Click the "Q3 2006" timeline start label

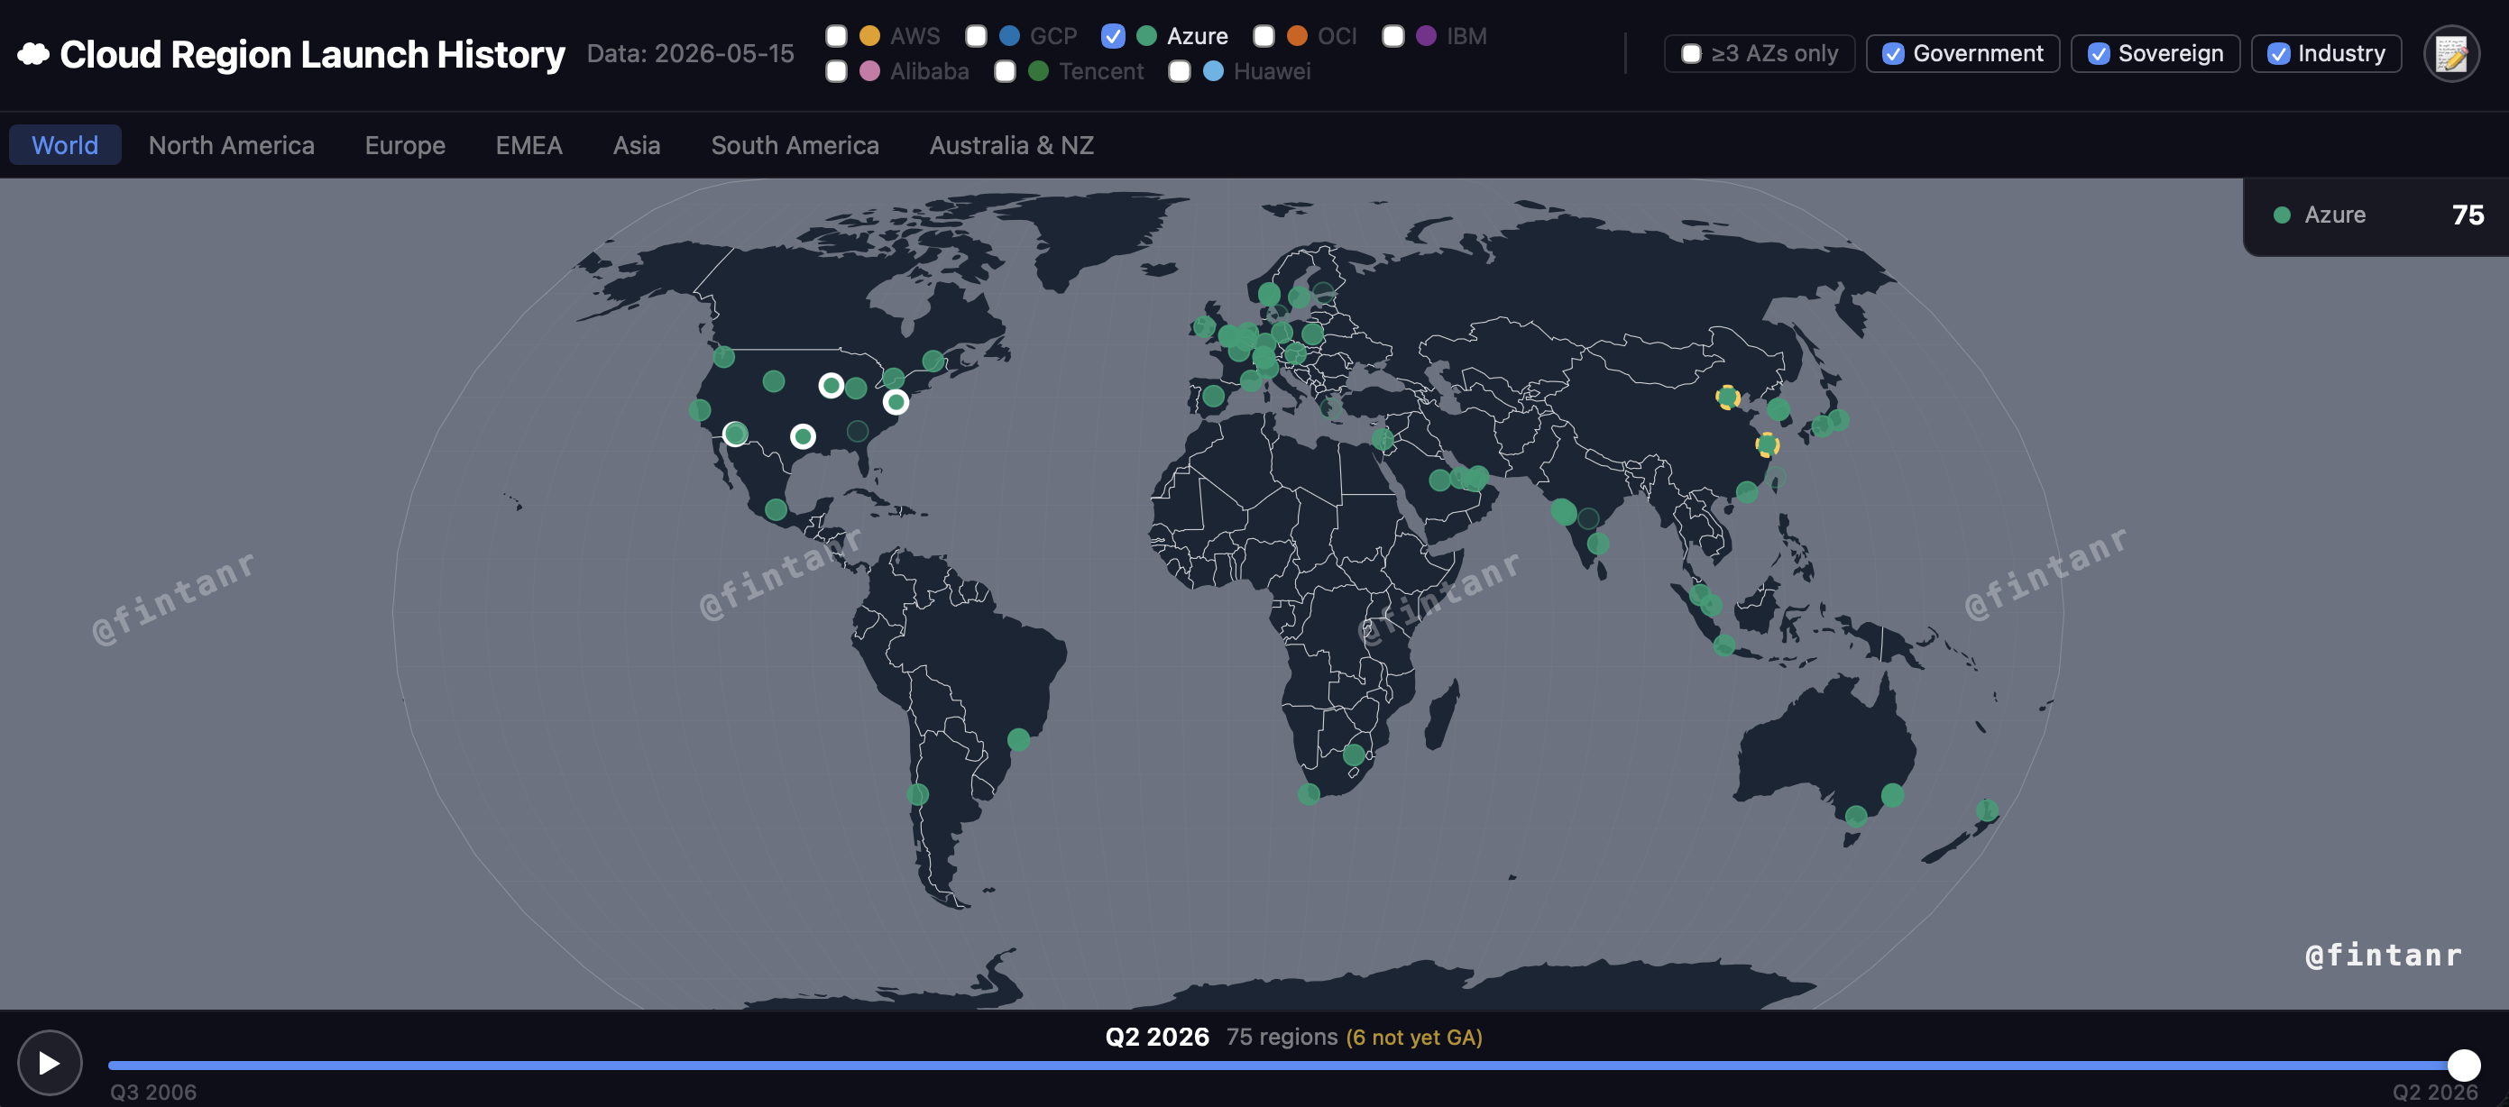153,1092
